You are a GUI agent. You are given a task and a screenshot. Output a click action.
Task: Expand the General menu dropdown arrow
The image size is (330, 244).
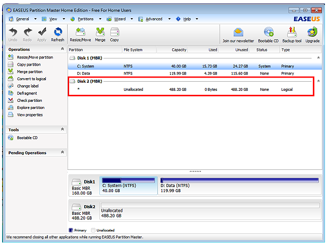[x=35, y=19]
